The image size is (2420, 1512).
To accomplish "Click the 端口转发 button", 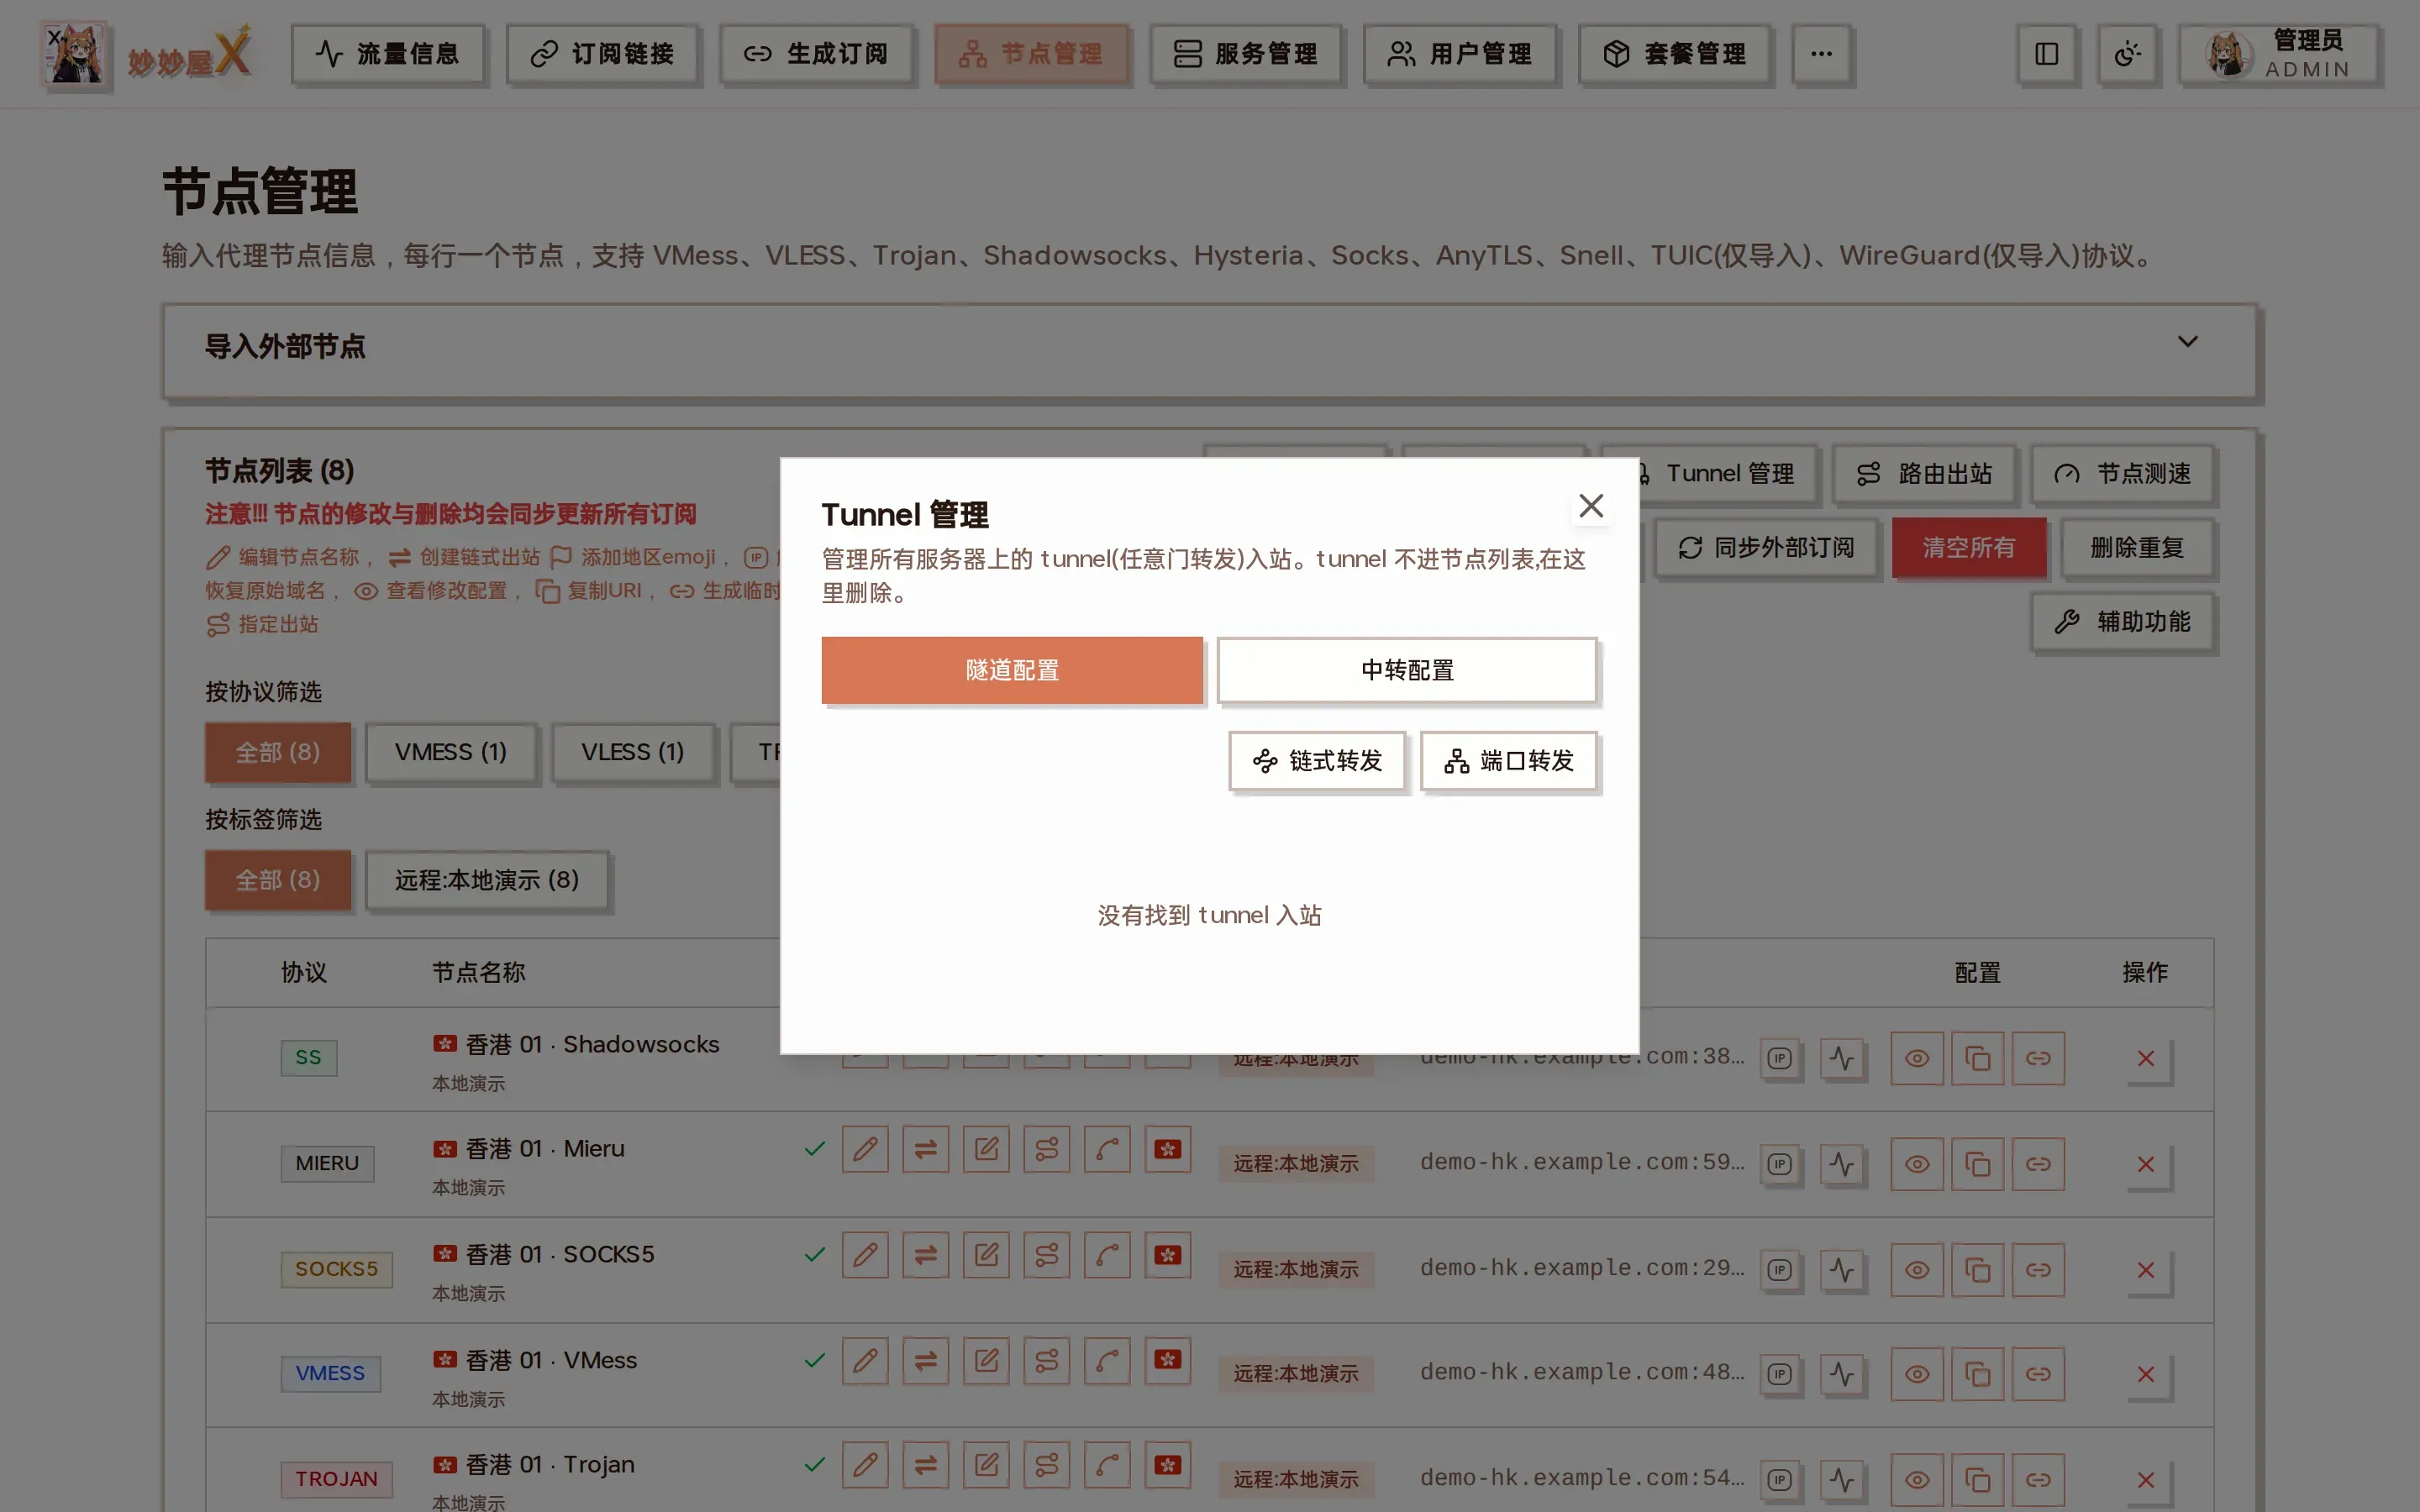I will 1508,761.
